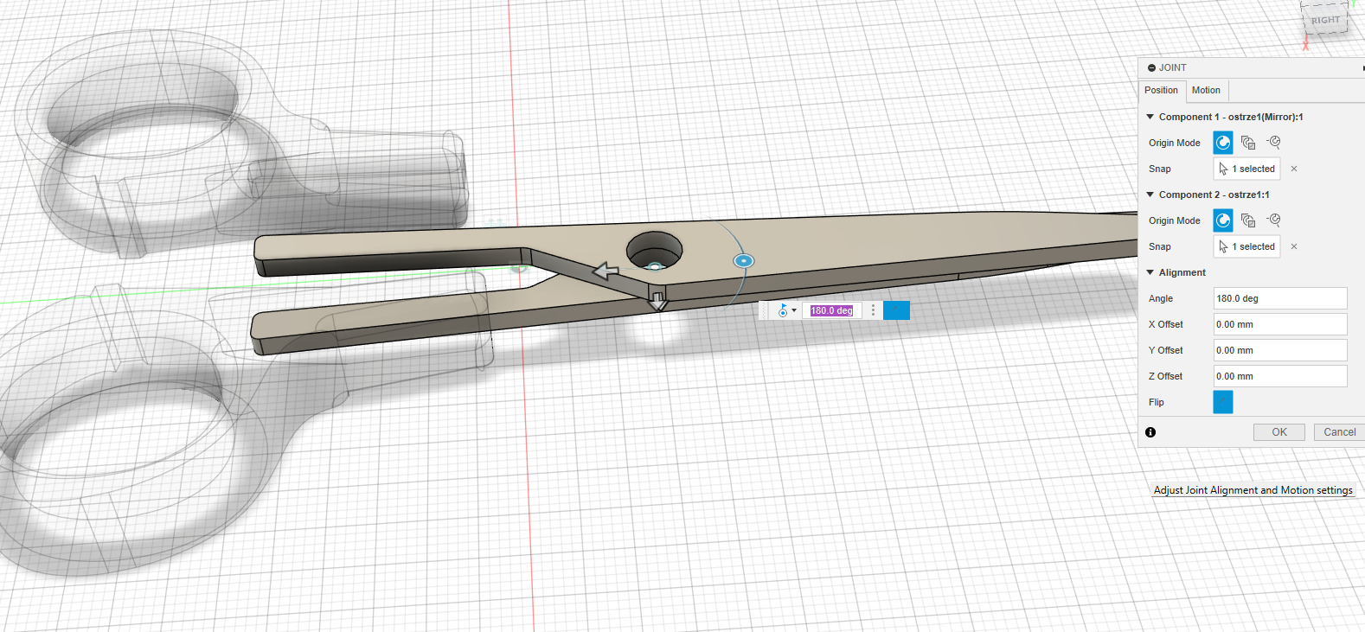1365x632 pixels.
Task: Choose Between Two Faces mode for Component 2
Action: pyautogui.click(x=1248, y=220)
